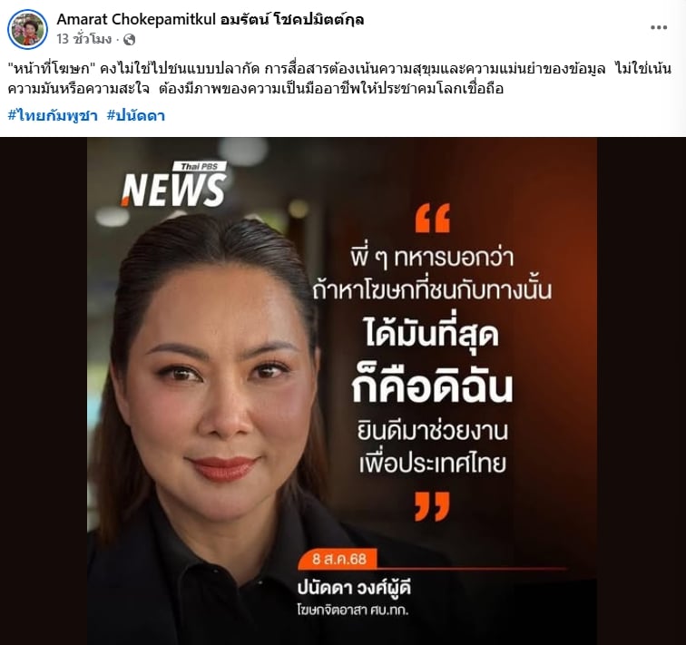Click the ได้มันที่สุด headline text in image
Screen dimensions: 686x645
pyautogui.click(x=431, y=335)
